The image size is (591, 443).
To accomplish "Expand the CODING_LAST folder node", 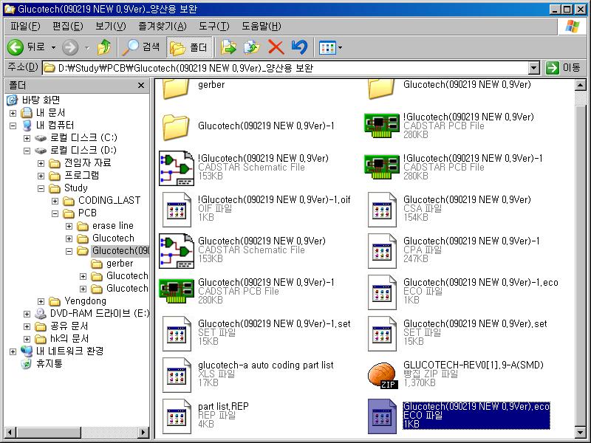I will coord(55,201).
